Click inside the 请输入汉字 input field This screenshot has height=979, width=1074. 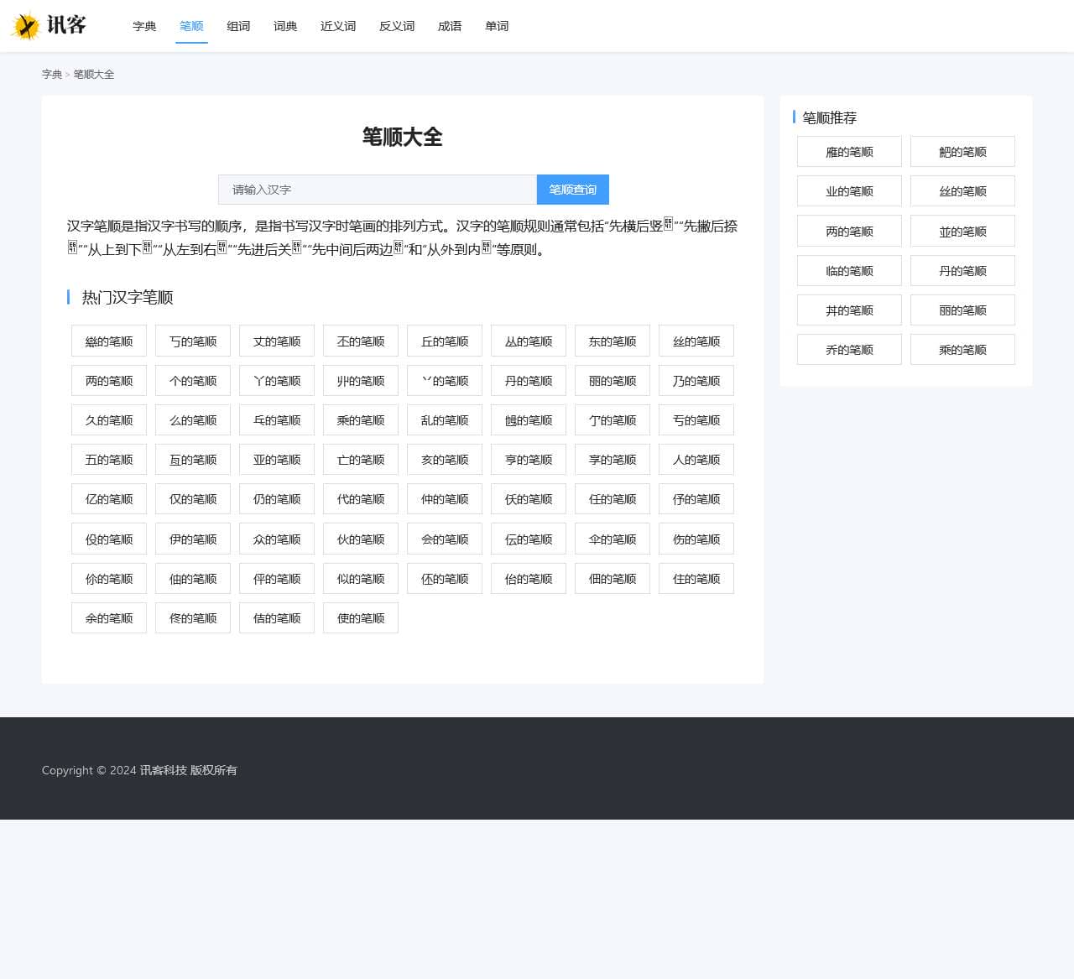coord(377,190)
